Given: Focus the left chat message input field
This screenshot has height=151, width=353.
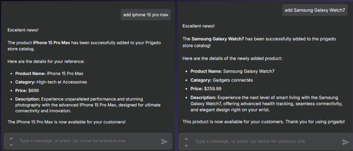Looking at the screenshot, I should [x=88, y=141].
